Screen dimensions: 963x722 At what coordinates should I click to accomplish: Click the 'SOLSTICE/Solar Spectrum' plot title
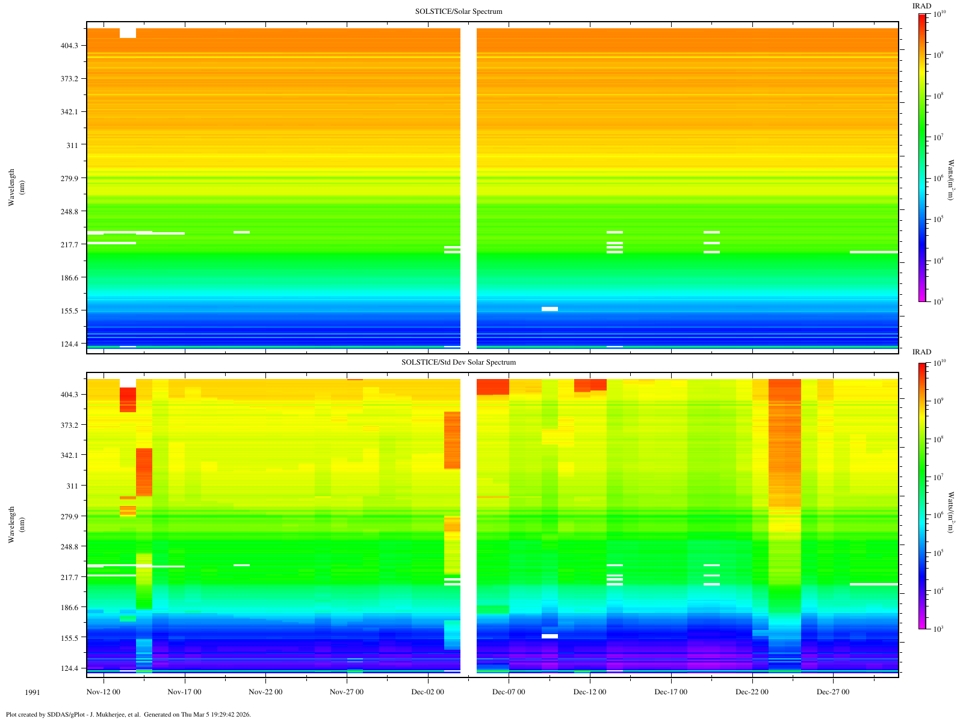[x=459, y=11]
